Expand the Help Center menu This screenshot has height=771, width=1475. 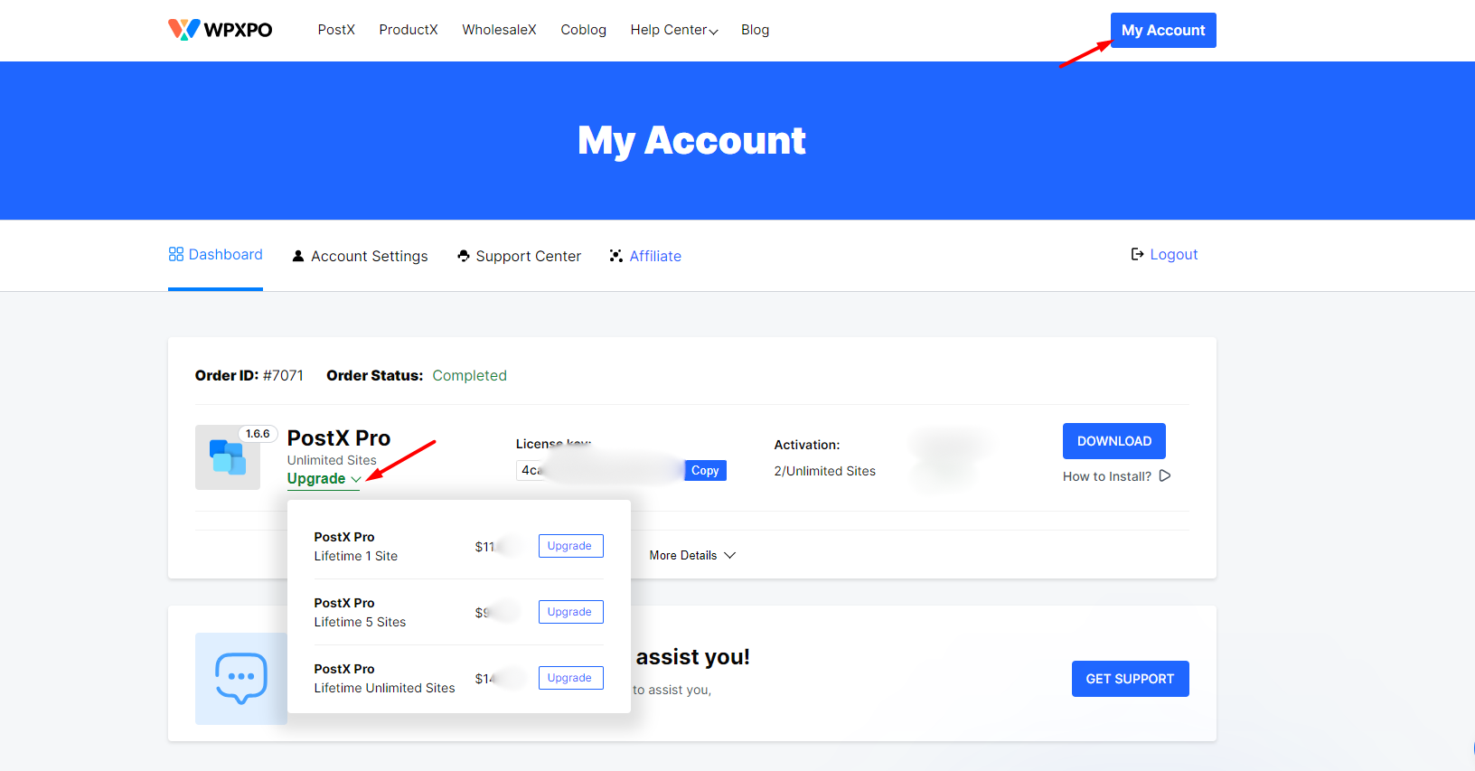tap(673, 30)
